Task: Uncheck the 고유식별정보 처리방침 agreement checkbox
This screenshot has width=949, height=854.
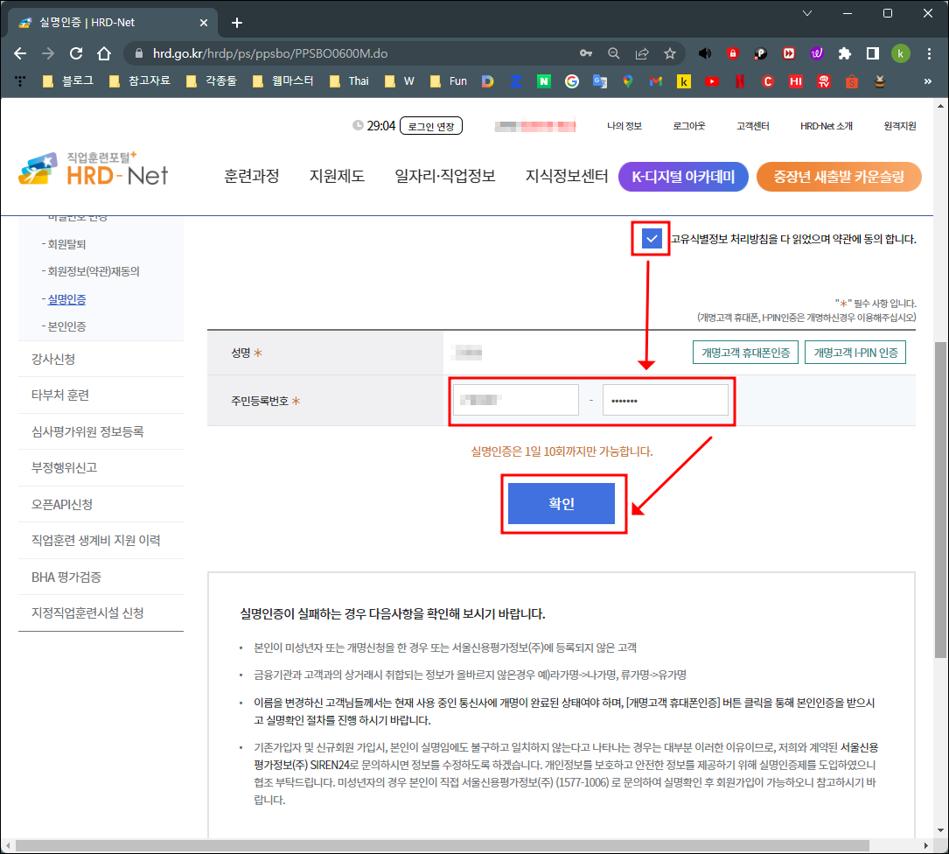Action: 649,238
